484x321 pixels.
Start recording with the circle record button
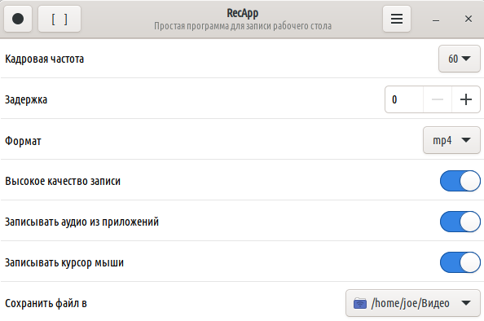click(18, 19)
